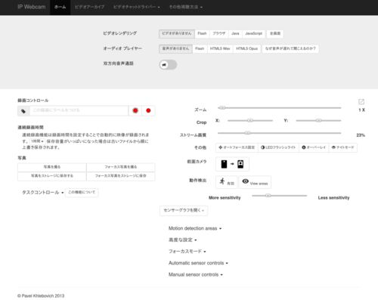The width and height of the screenshot is (378, 300).
Task: Click 写真をストレージに保存する button
Action: pyautogui.click(x=52, y=176)
